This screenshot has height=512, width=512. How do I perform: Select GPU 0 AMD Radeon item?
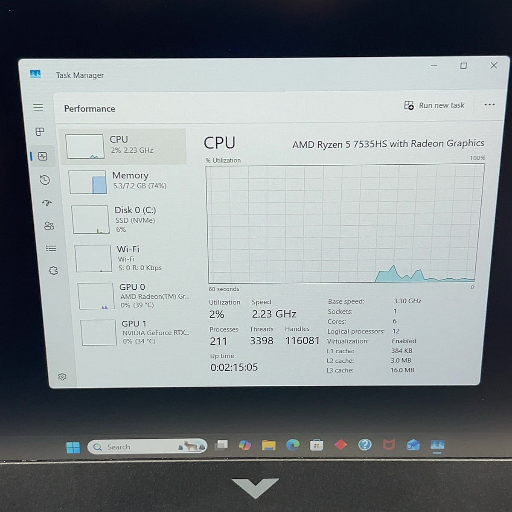tap(135, 296)
